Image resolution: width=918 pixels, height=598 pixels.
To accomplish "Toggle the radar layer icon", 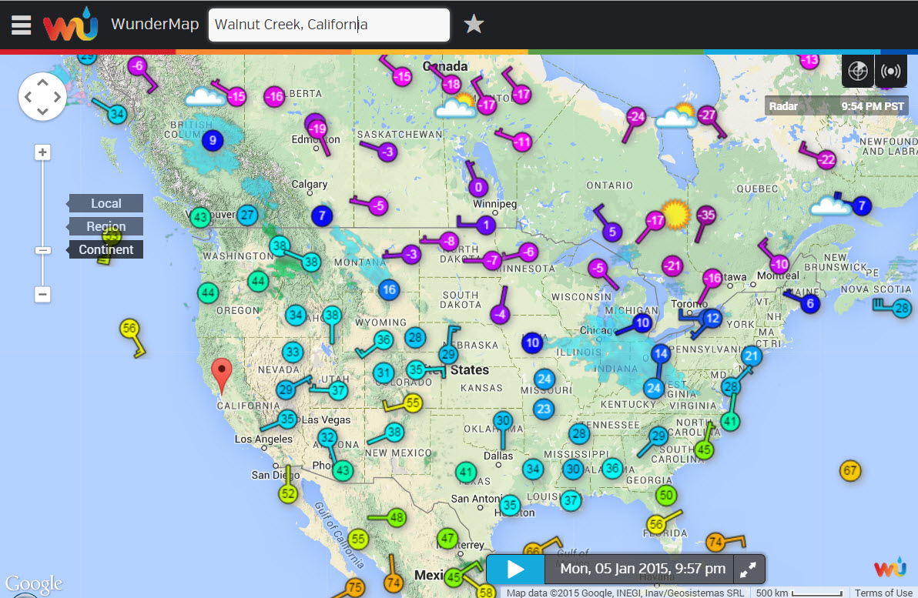I will coord(857,71).
